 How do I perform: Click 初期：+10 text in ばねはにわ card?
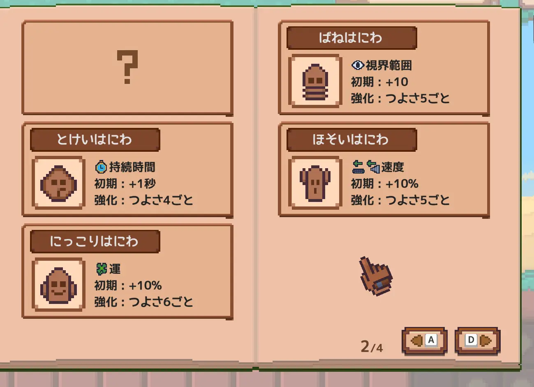[379, 82]
